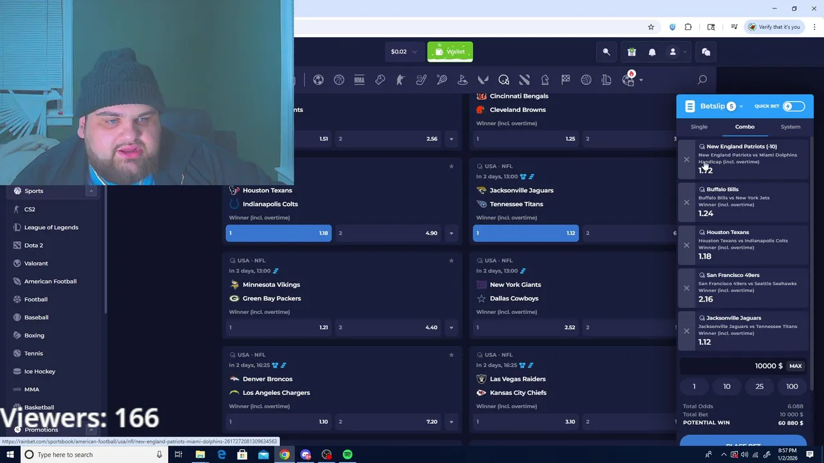Select the chess knight icon
The image size is (824, 463).
point(545,80)
